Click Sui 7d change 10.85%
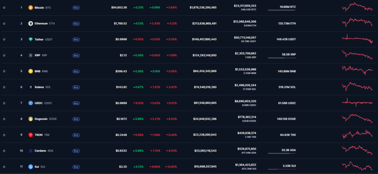Viewport: 378px width, 174px height. [x=171, y=167]
